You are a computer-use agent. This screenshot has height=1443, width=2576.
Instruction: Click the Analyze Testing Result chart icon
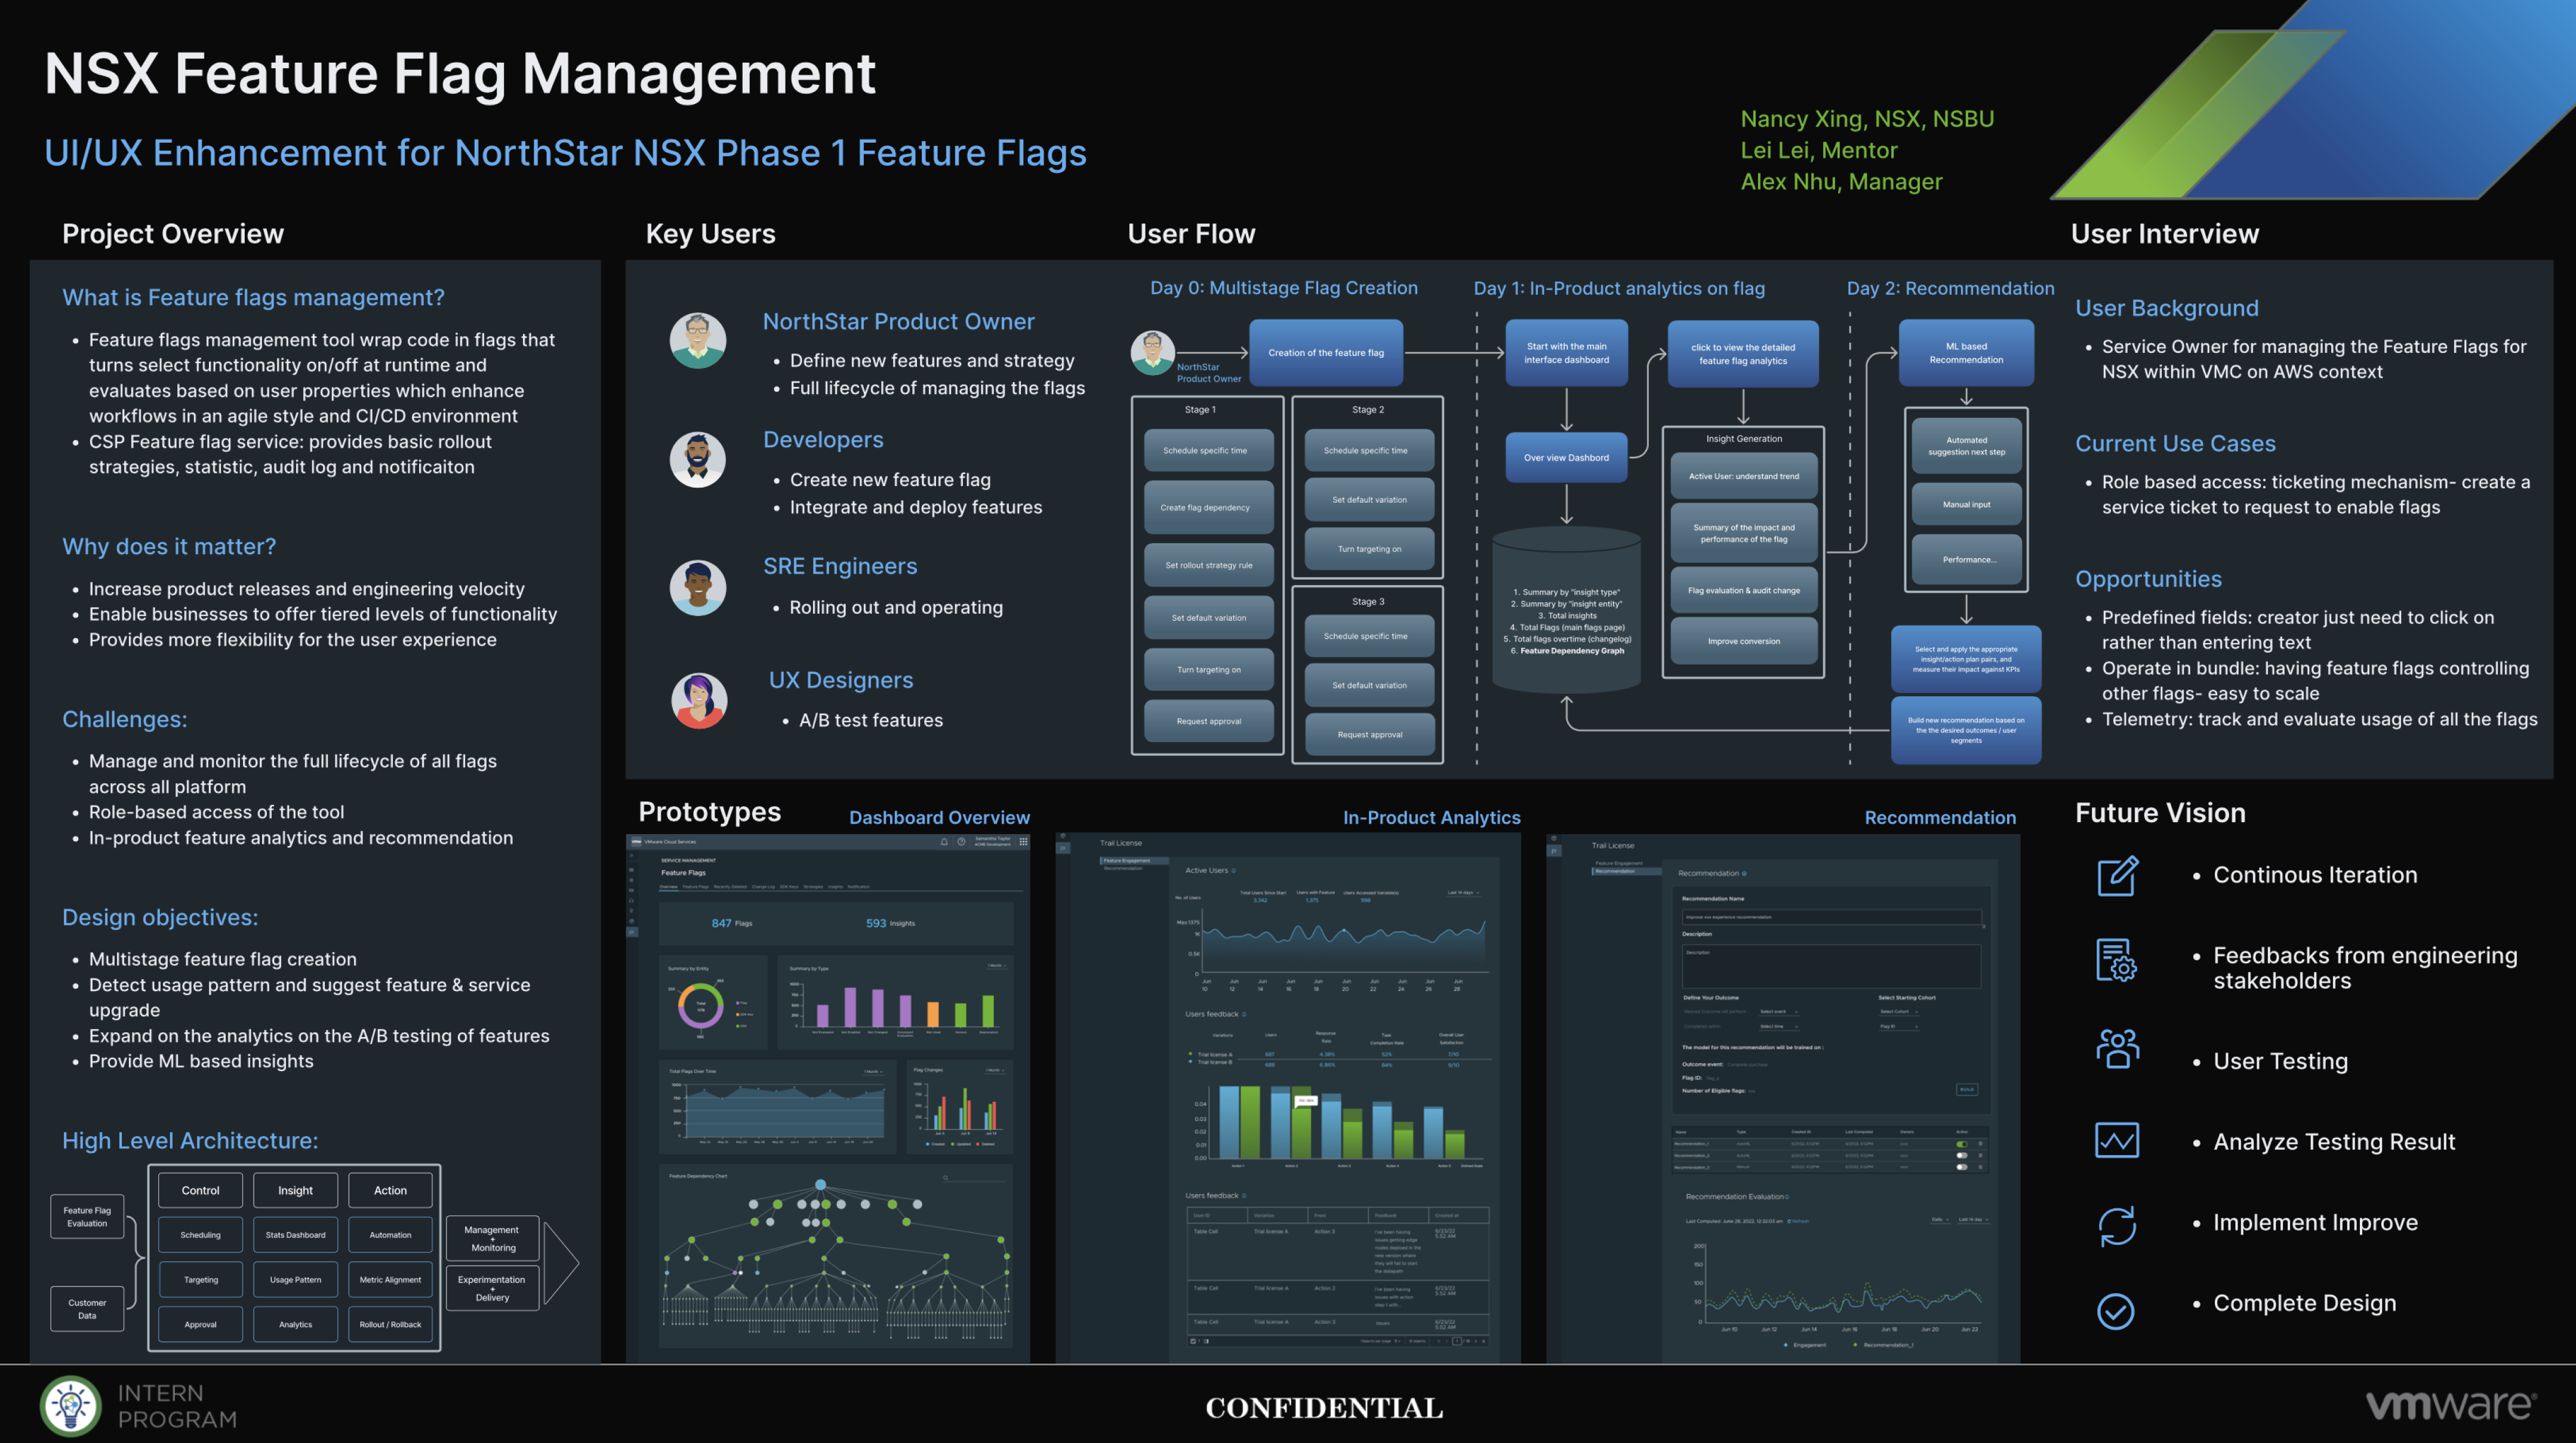[x=2117, y=1140]
